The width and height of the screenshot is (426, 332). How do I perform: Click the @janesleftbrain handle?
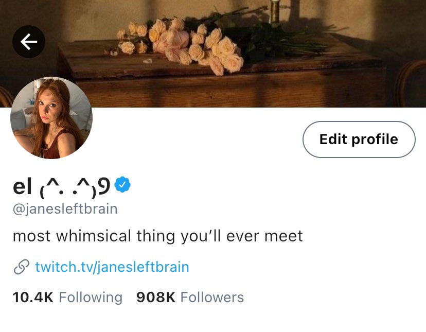[x=65, y=209]
